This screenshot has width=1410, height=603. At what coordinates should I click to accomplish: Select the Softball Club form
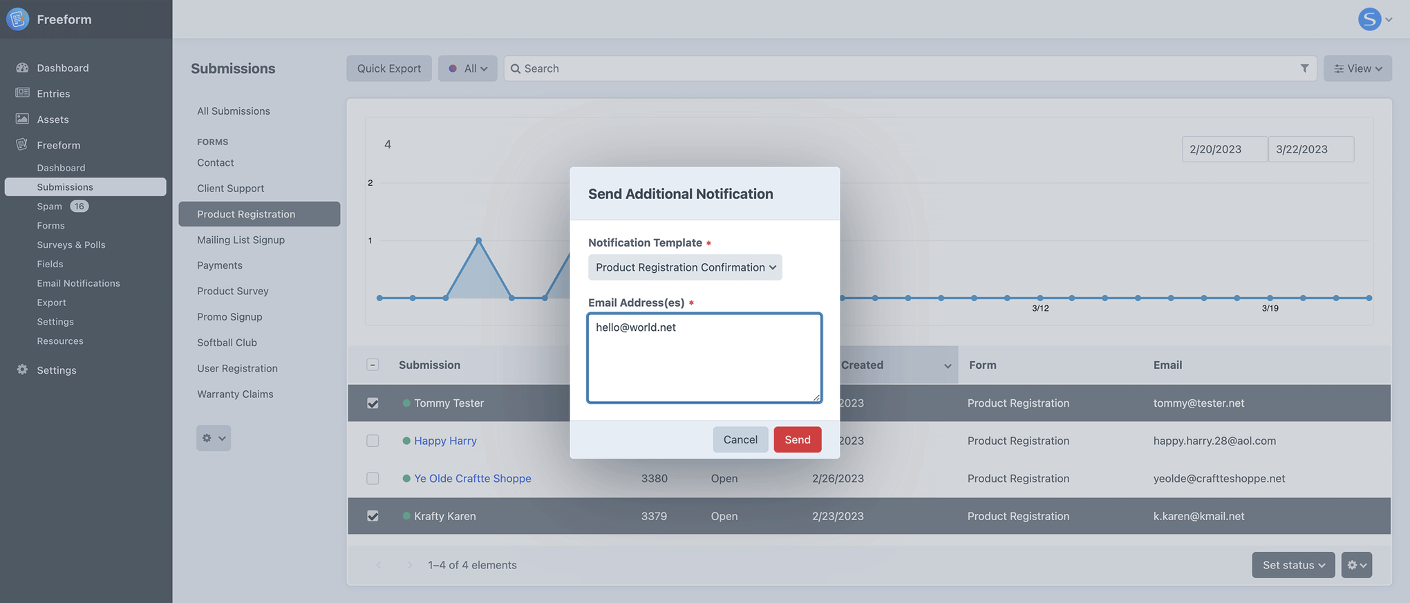pyautogui.click(x=227, y=343)
